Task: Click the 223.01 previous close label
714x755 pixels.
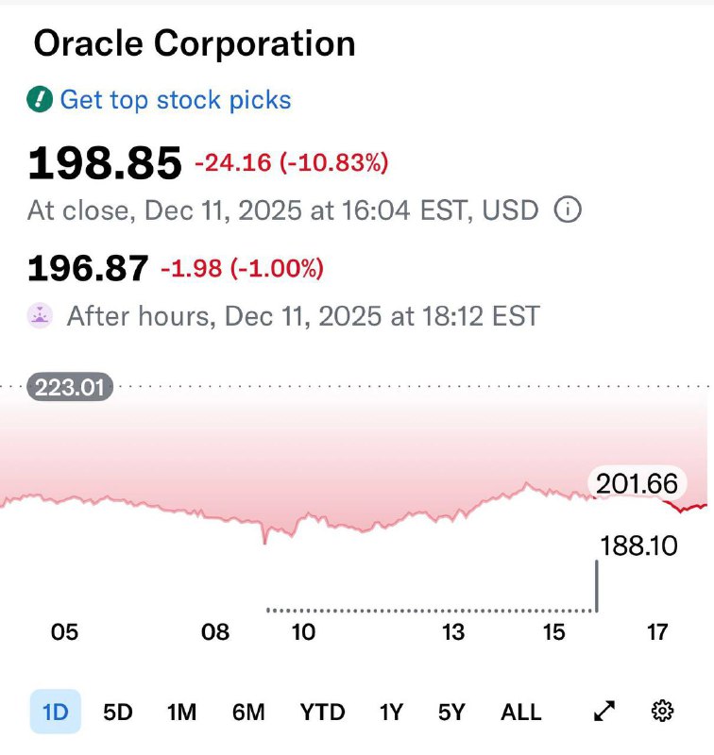Action: point(71,387)
